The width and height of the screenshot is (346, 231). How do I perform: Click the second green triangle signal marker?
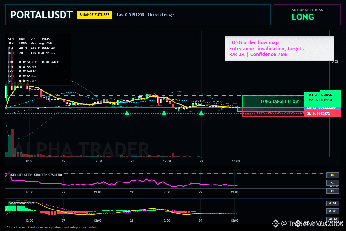point(164,113)
